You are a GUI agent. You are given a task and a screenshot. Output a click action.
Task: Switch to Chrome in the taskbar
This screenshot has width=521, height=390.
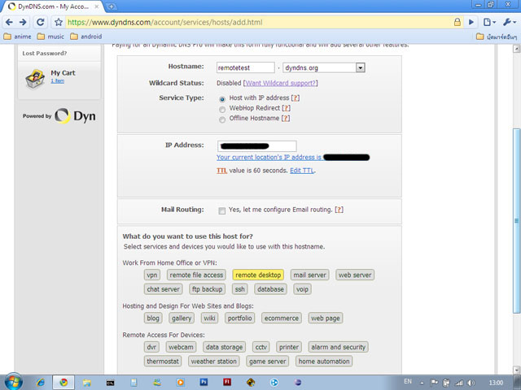click(x=63, y=383)
